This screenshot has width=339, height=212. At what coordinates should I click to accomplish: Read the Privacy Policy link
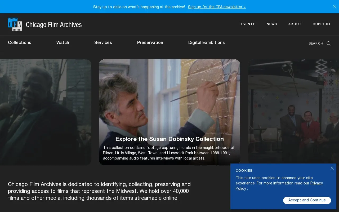point(279,186)
